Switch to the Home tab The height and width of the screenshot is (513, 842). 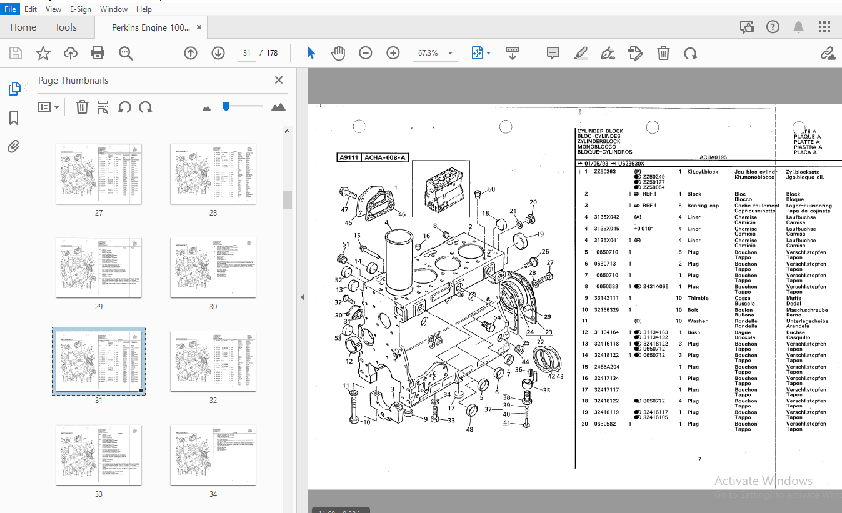click(x=23, y=27)
